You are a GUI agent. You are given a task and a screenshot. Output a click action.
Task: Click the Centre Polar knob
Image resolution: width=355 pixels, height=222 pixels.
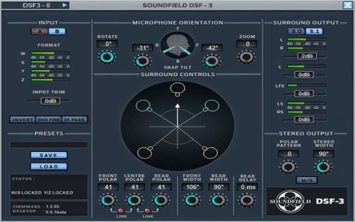(x=134, y=201)
